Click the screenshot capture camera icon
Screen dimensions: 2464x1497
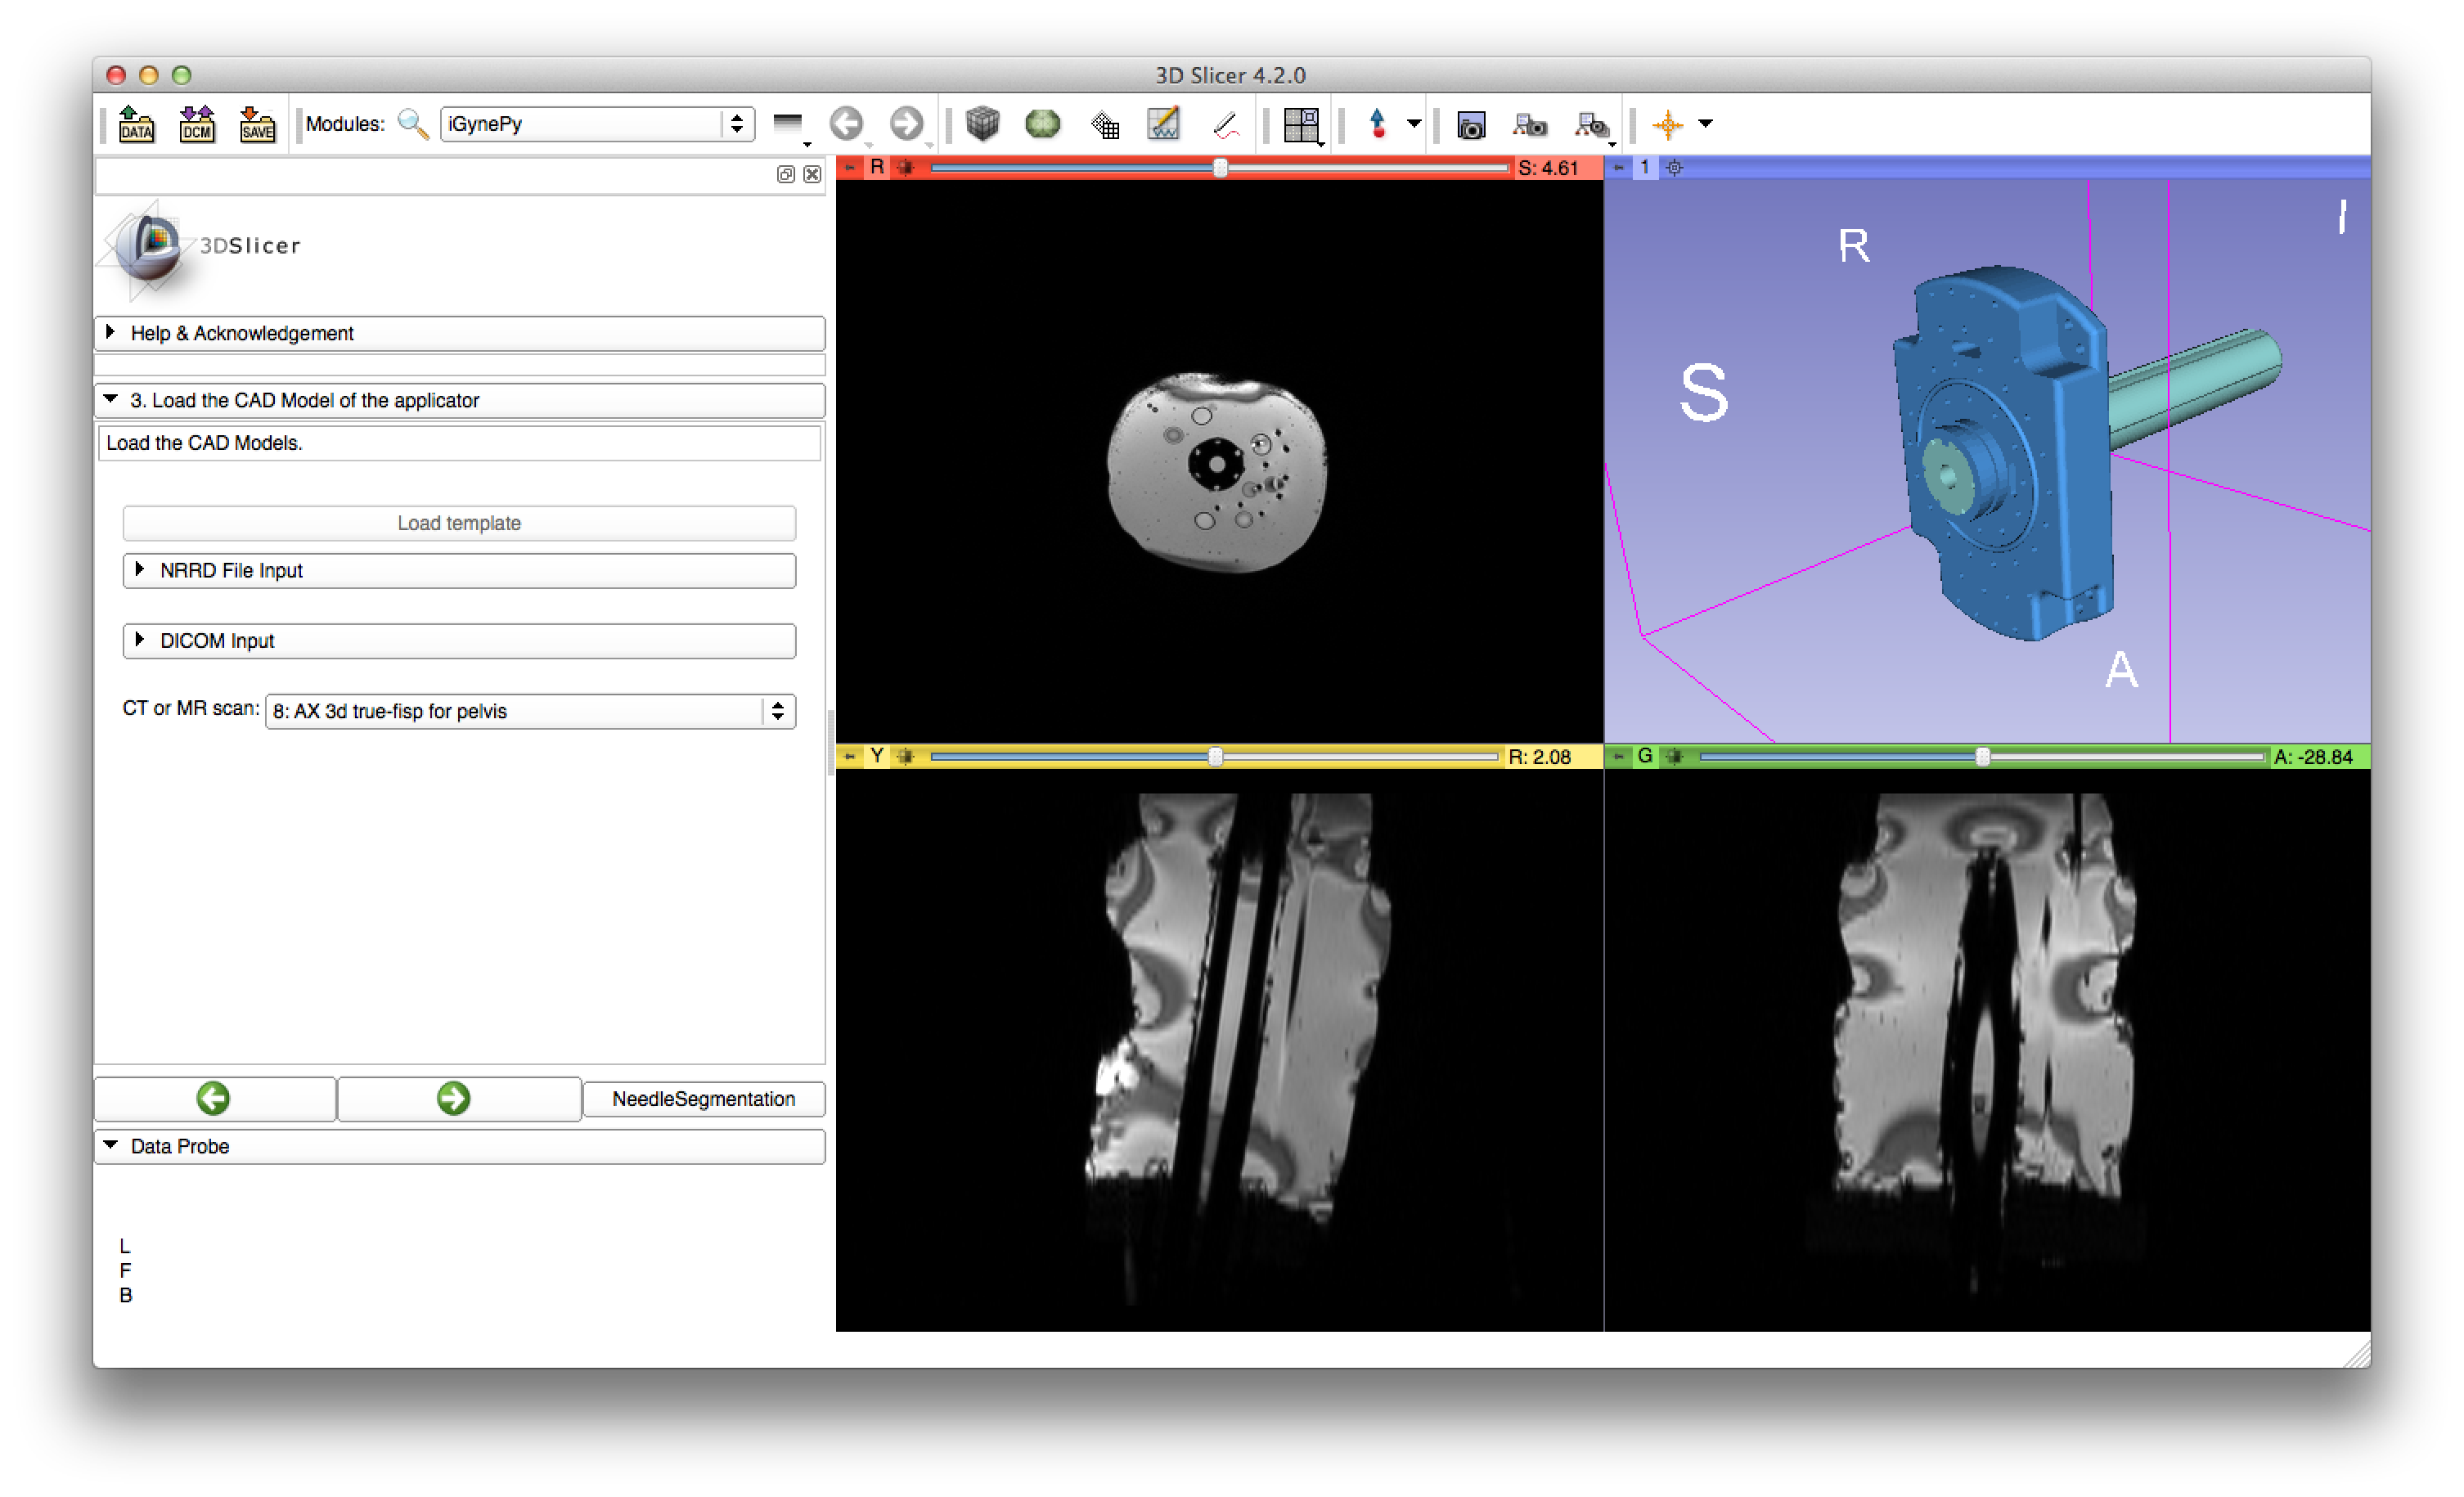point(1470,125)
